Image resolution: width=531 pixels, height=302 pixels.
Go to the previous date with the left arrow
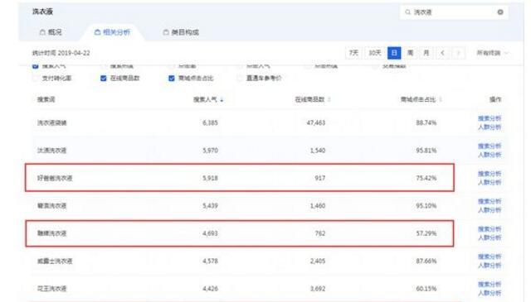[442, 53]
